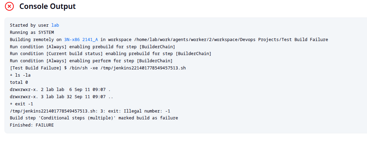Click the 'marked build as failure' line
Viewport: 367px width, 144px height.
(94, 118)
